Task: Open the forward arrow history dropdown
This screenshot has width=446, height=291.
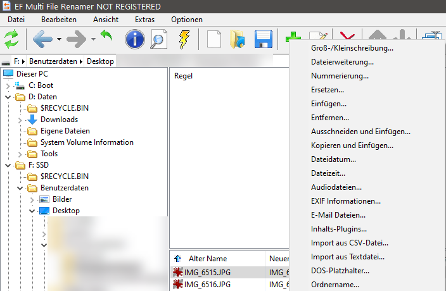Action: [93, 39]
